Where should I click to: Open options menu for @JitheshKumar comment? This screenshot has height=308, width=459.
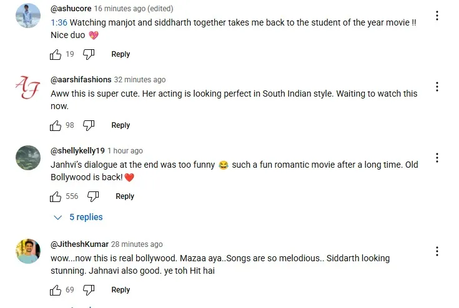click(437, 251)
